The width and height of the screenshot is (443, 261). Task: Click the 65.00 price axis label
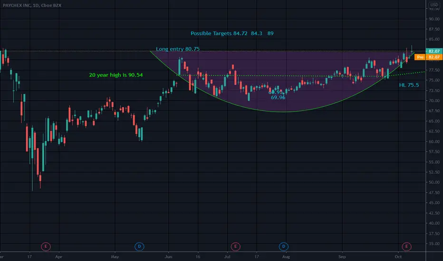pos(434,121)
